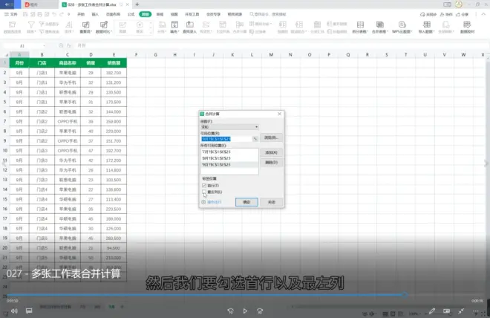Open the 函数 dropdown showing 求和
The height and width of the screenshot is (318, 490).
point(229,127)
